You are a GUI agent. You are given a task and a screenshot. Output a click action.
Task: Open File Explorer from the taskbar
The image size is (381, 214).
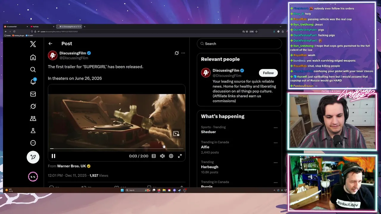pyautogui.click(x=164, y=190)
